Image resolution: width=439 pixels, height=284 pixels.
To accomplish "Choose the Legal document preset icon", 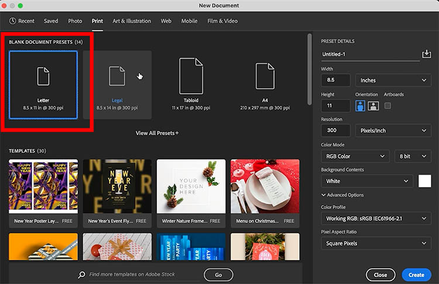I will click(x=117, y=76).
